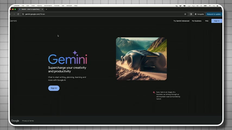Open the Window menu in menu bar
The image size is (232, 130).
[69, 6]
